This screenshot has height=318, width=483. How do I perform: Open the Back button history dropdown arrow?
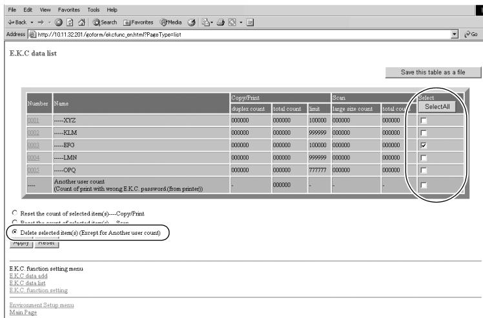32,23
